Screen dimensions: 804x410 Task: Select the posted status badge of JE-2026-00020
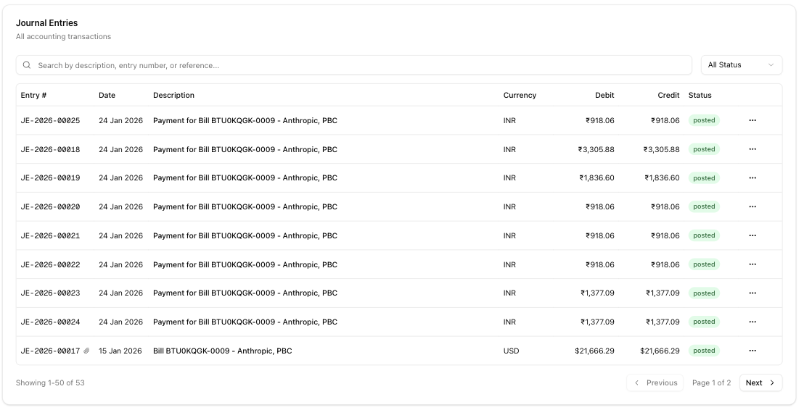click(x=703, y=206)
